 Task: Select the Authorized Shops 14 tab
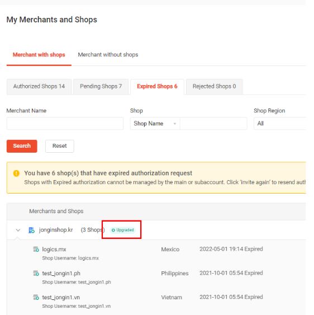[x=39, y=86]
